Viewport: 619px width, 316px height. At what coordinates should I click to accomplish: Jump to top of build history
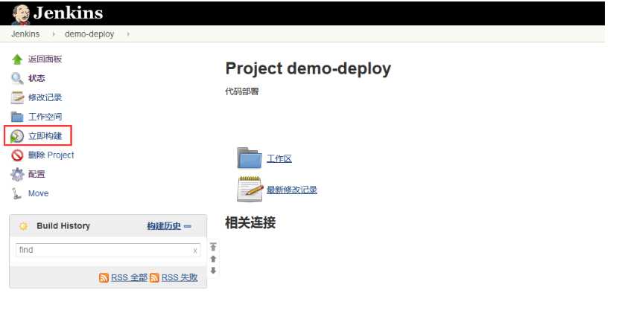tap(213, 247)
